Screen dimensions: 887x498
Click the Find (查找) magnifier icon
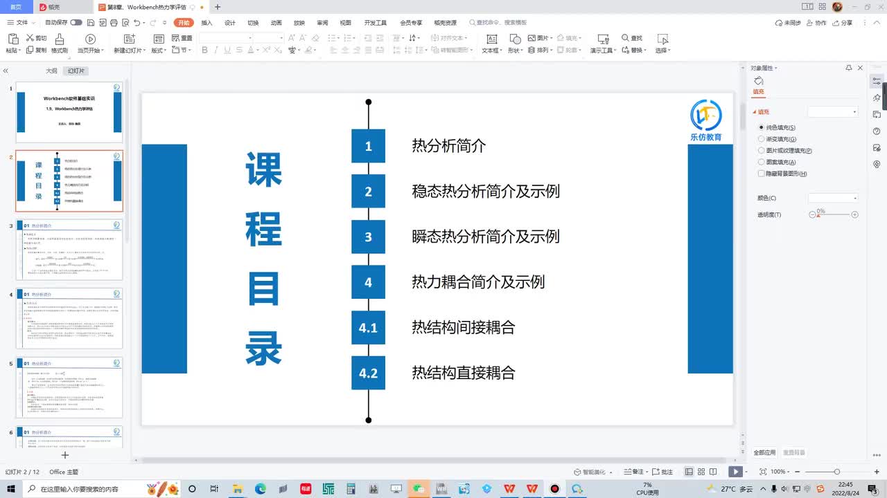[x=626, y=38]
